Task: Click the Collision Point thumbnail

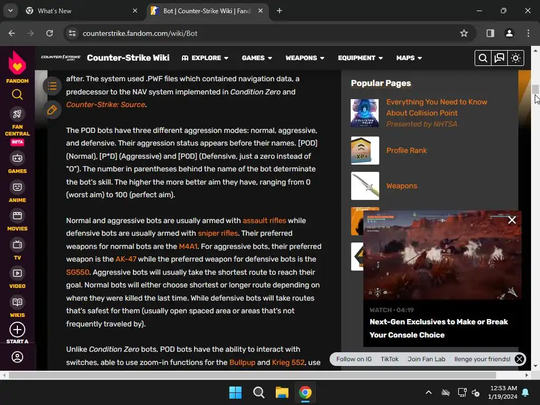Action: pos(365,113)
